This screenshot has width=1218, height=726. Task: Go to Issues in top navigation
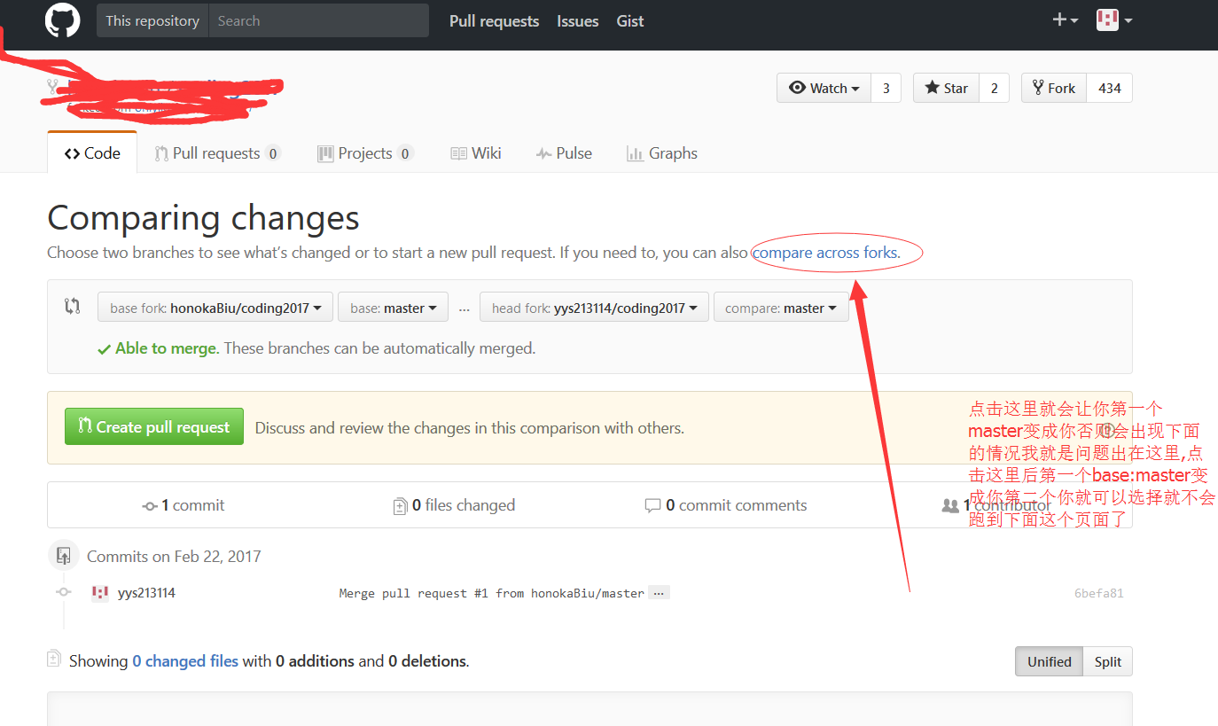tap(578, 20)
